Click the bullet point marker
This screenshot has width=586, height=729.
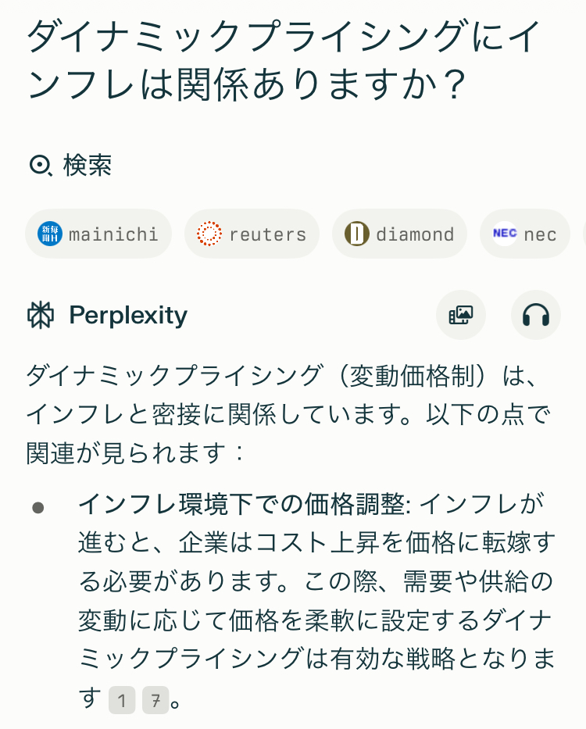click(38, 508)
